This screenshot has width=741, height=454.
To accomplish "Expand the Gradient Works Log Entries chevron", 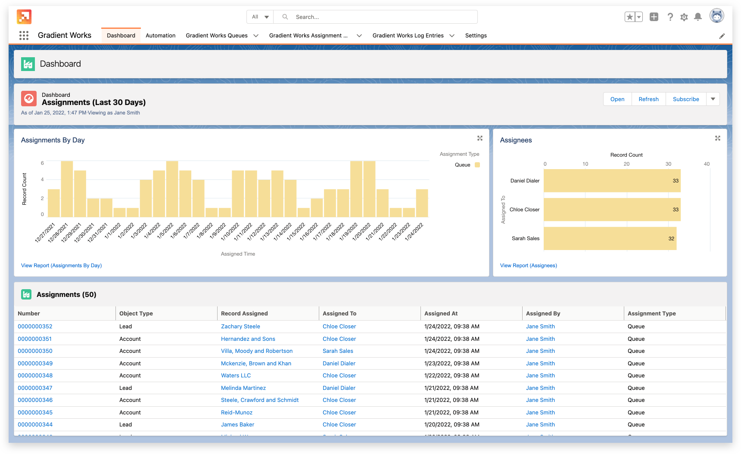I will [452, 36].
